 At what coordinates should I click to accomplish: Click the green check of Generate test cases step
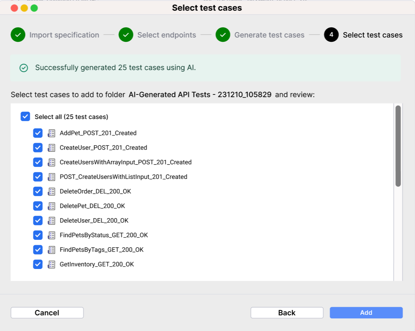point(223,35)
